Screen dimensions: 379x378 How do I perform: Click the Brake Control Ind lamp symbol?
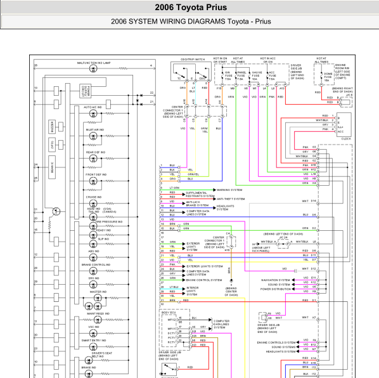tap(93, 271)
